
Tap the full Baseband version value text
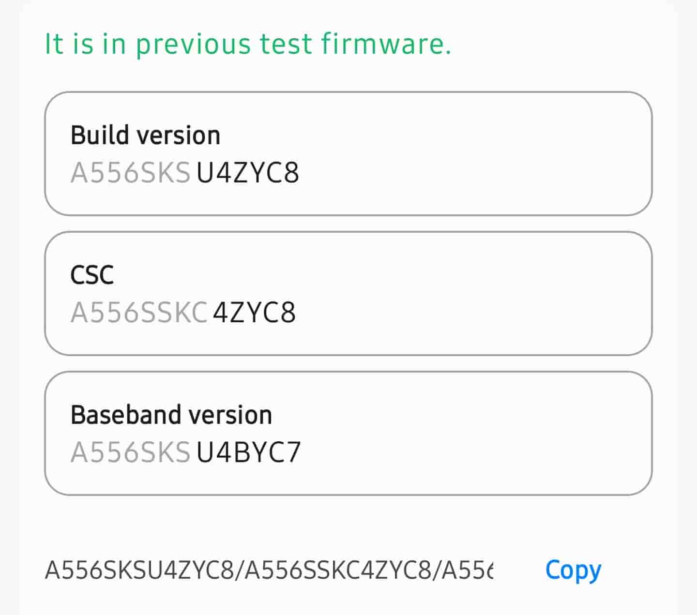tap(186, 452)
